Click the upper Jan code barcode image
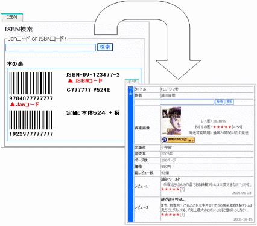 pyautogui.click(x=31, y=83)
